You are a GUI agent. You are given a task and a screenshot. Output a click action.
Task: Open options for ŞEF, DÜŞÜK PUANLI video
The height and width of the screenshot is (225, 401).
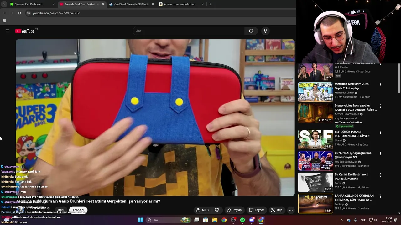point(380,132)
